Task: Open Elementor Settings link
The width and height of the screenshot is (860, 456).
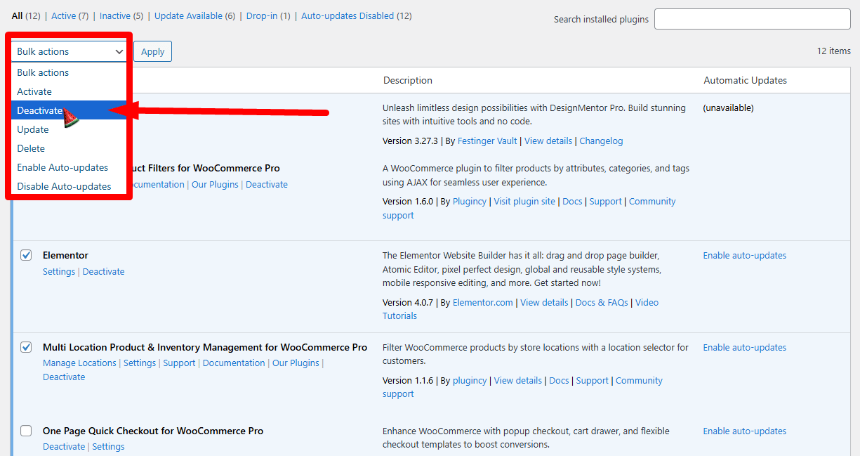Action: tap(59, 271)
